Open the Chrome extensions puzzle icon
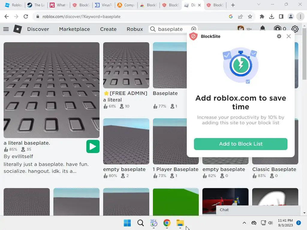The image size is (307, 230). click(x=262, y=17)
